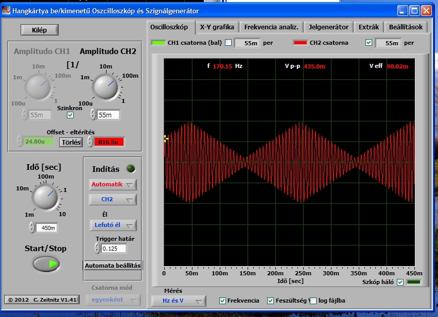Click the 250m time axis label
The width and height of the screenshot is (438, 317).
303,273
